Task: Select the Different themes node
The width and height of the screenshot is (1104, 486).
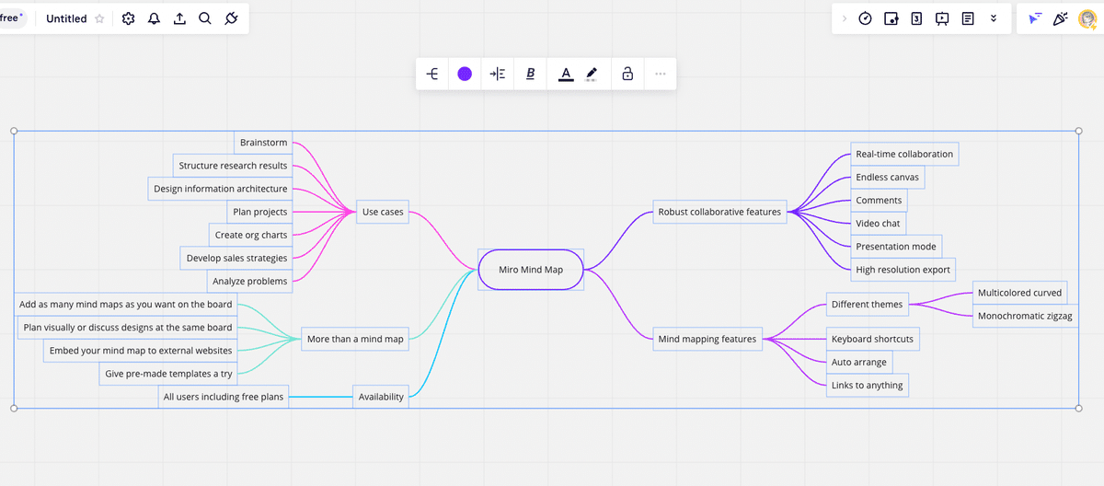Action: click(x=867, y=304)
